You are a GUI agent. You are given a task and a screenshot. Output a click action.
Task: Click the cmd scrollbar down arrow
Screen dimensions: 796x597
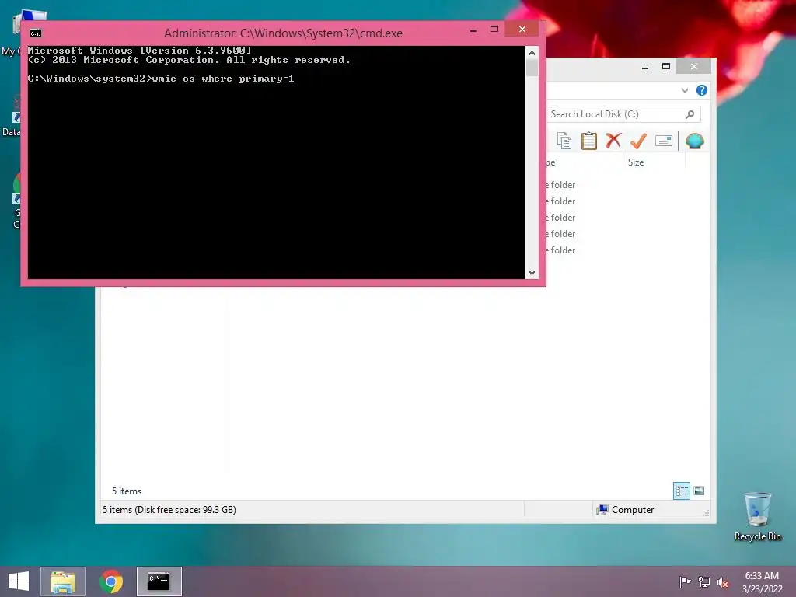532,273
